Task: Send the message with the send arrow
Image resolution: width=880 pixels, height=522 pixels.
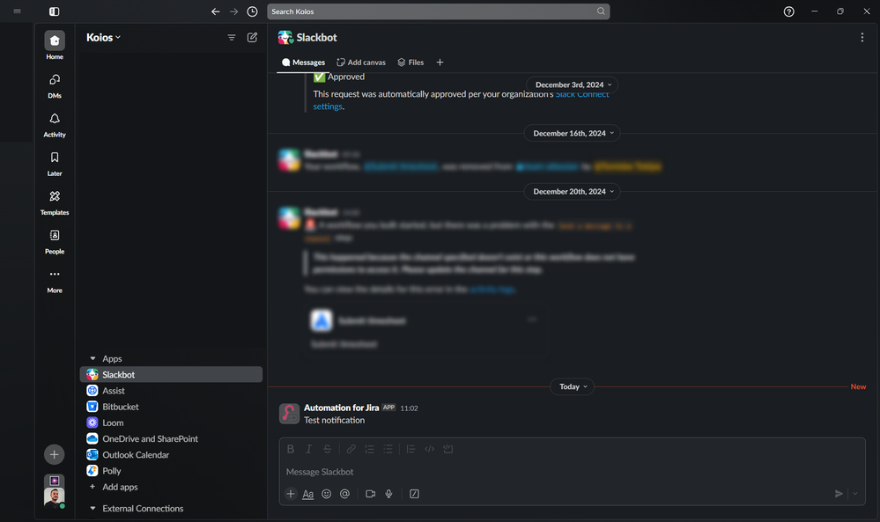Action: pyautogui.click(x=839, y=494)
